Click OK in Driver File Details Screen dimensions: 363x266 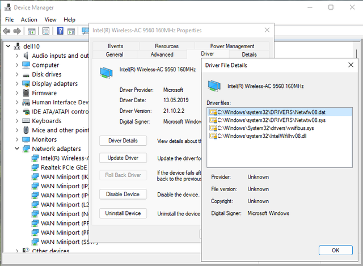click(335, 250)
